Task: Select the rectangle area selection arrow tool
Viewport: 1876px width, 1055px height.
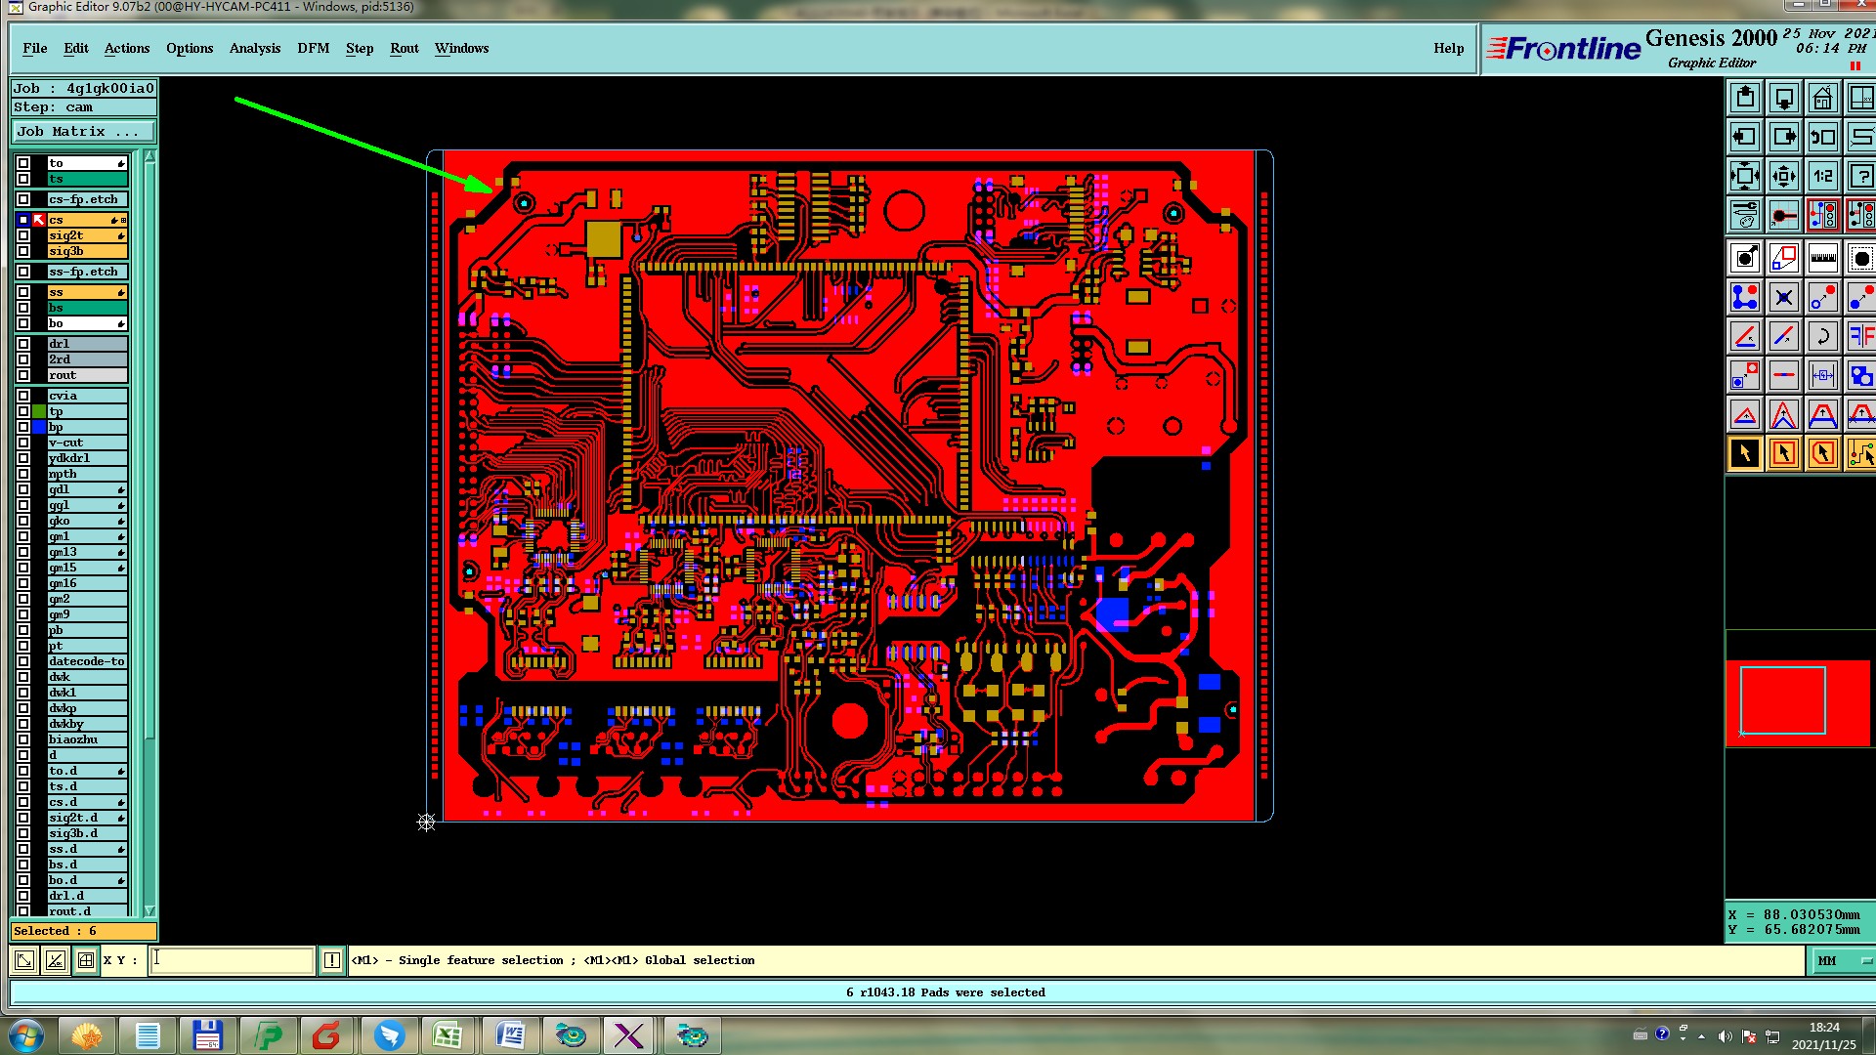Action: tap(1783, 453)
